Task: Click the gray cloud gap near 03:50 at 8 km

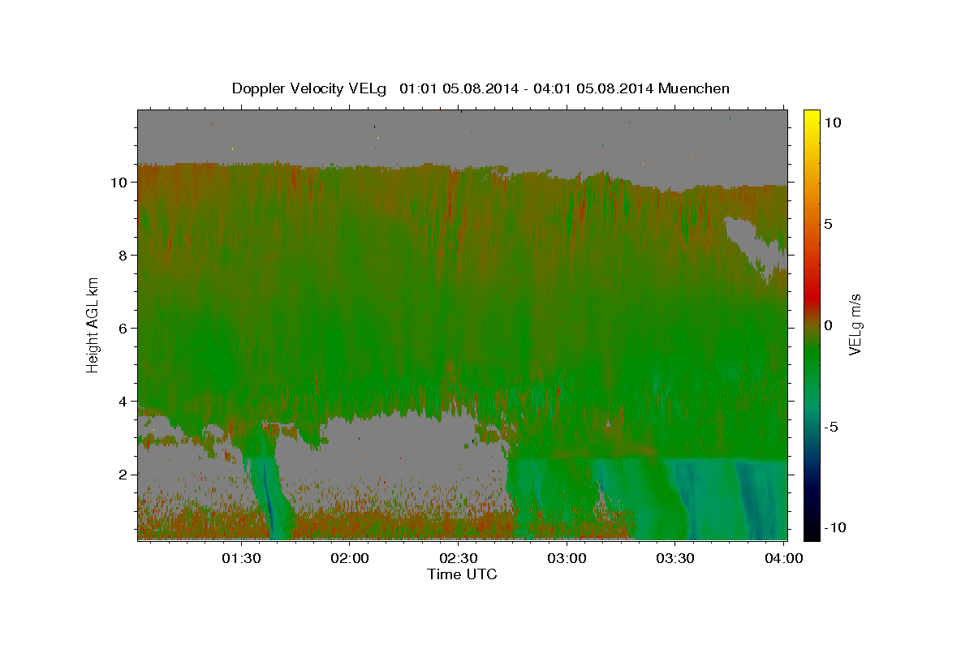Action: pos(755,247)
